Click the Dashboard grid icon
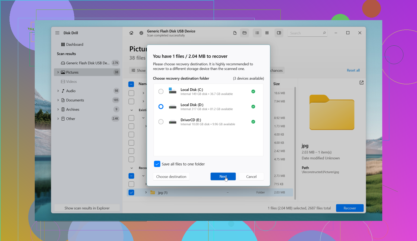 [x=63, y=45]
